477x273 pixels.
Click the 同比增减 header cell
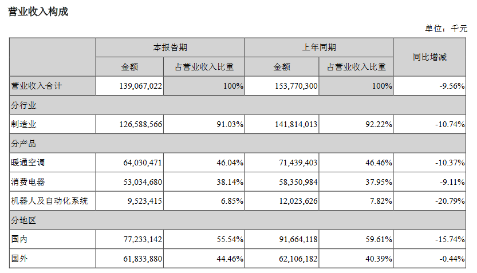(429, 57)
